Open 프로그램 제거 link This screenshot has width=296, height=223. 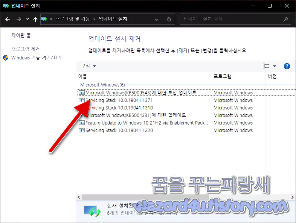tap(26, 49)
